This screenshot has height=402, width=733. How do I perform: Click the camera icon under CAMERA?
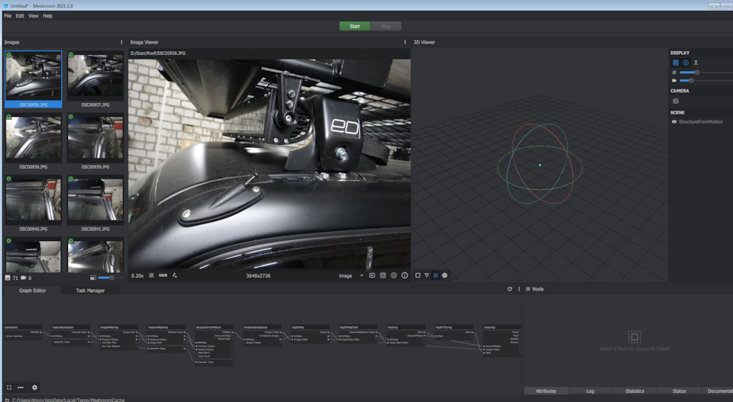pos(676,101)
